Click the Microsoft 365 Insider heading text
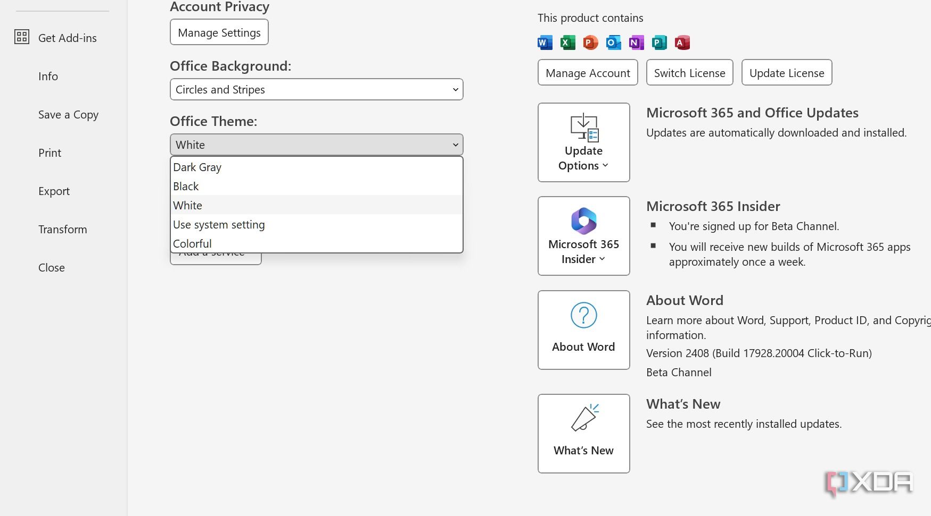Screen dimensions: 931x516 713,206
